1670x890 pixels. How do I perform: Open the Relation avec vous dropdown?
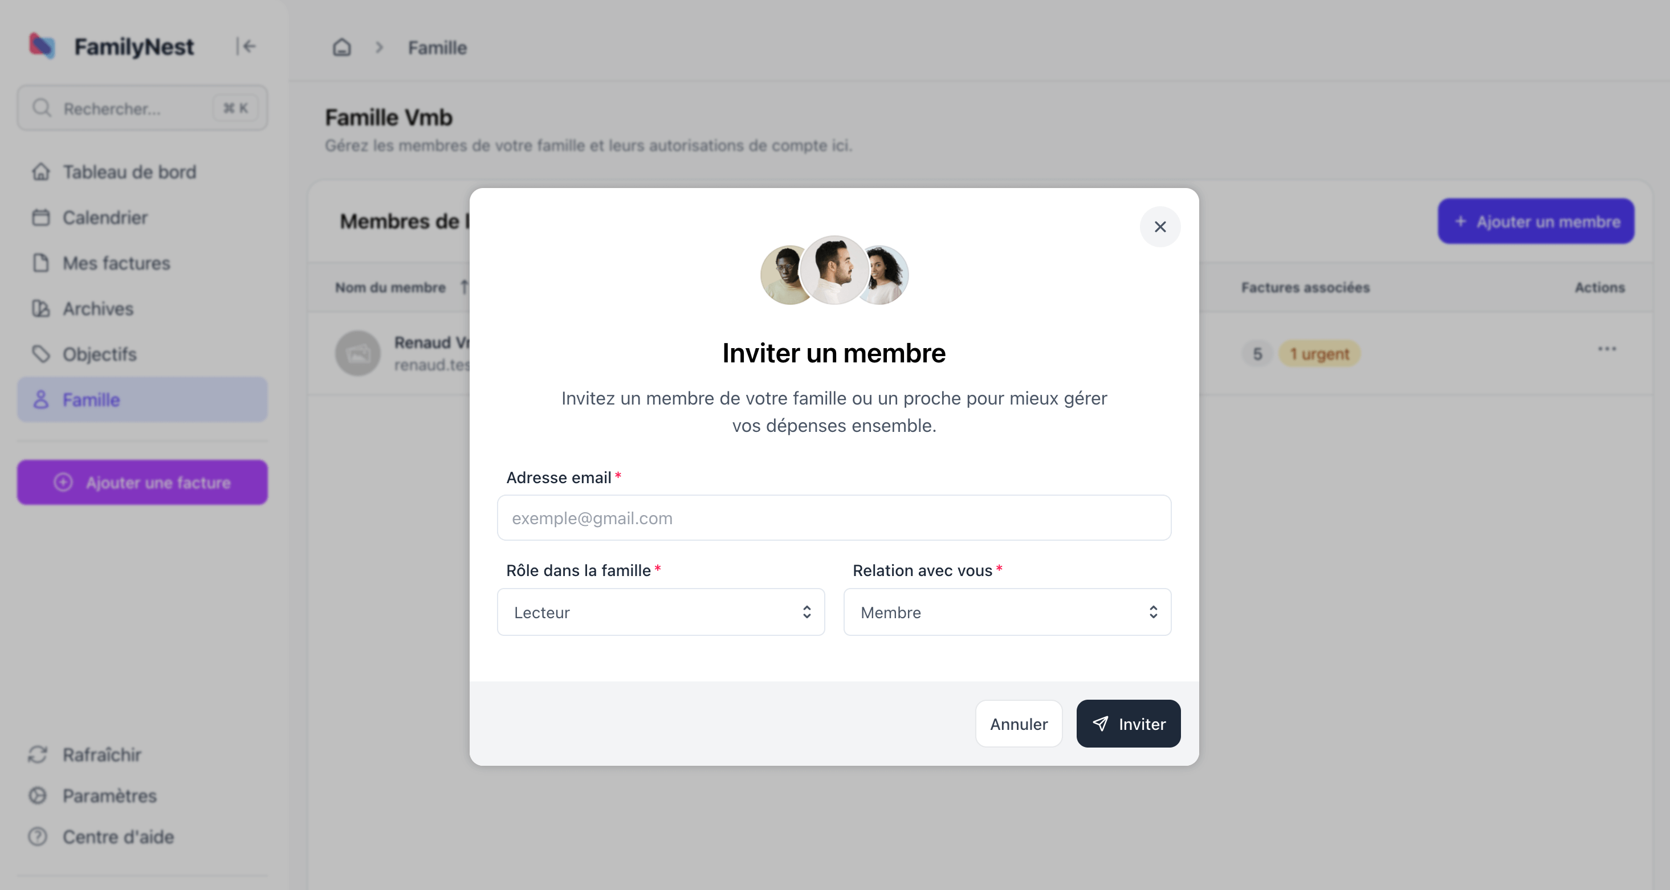(1007, 612)
